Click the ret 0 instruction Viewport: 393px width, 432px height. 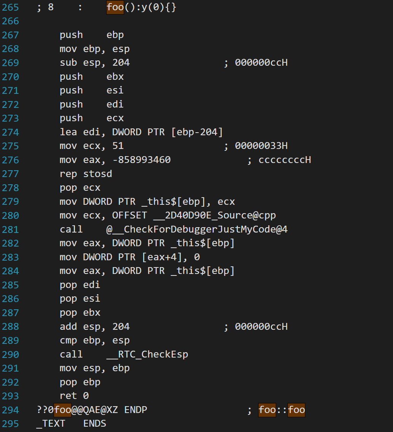pos(74,396)
